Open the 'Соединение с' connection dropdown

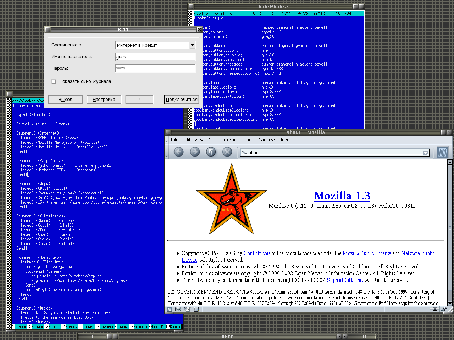click(x=192, y=45)
